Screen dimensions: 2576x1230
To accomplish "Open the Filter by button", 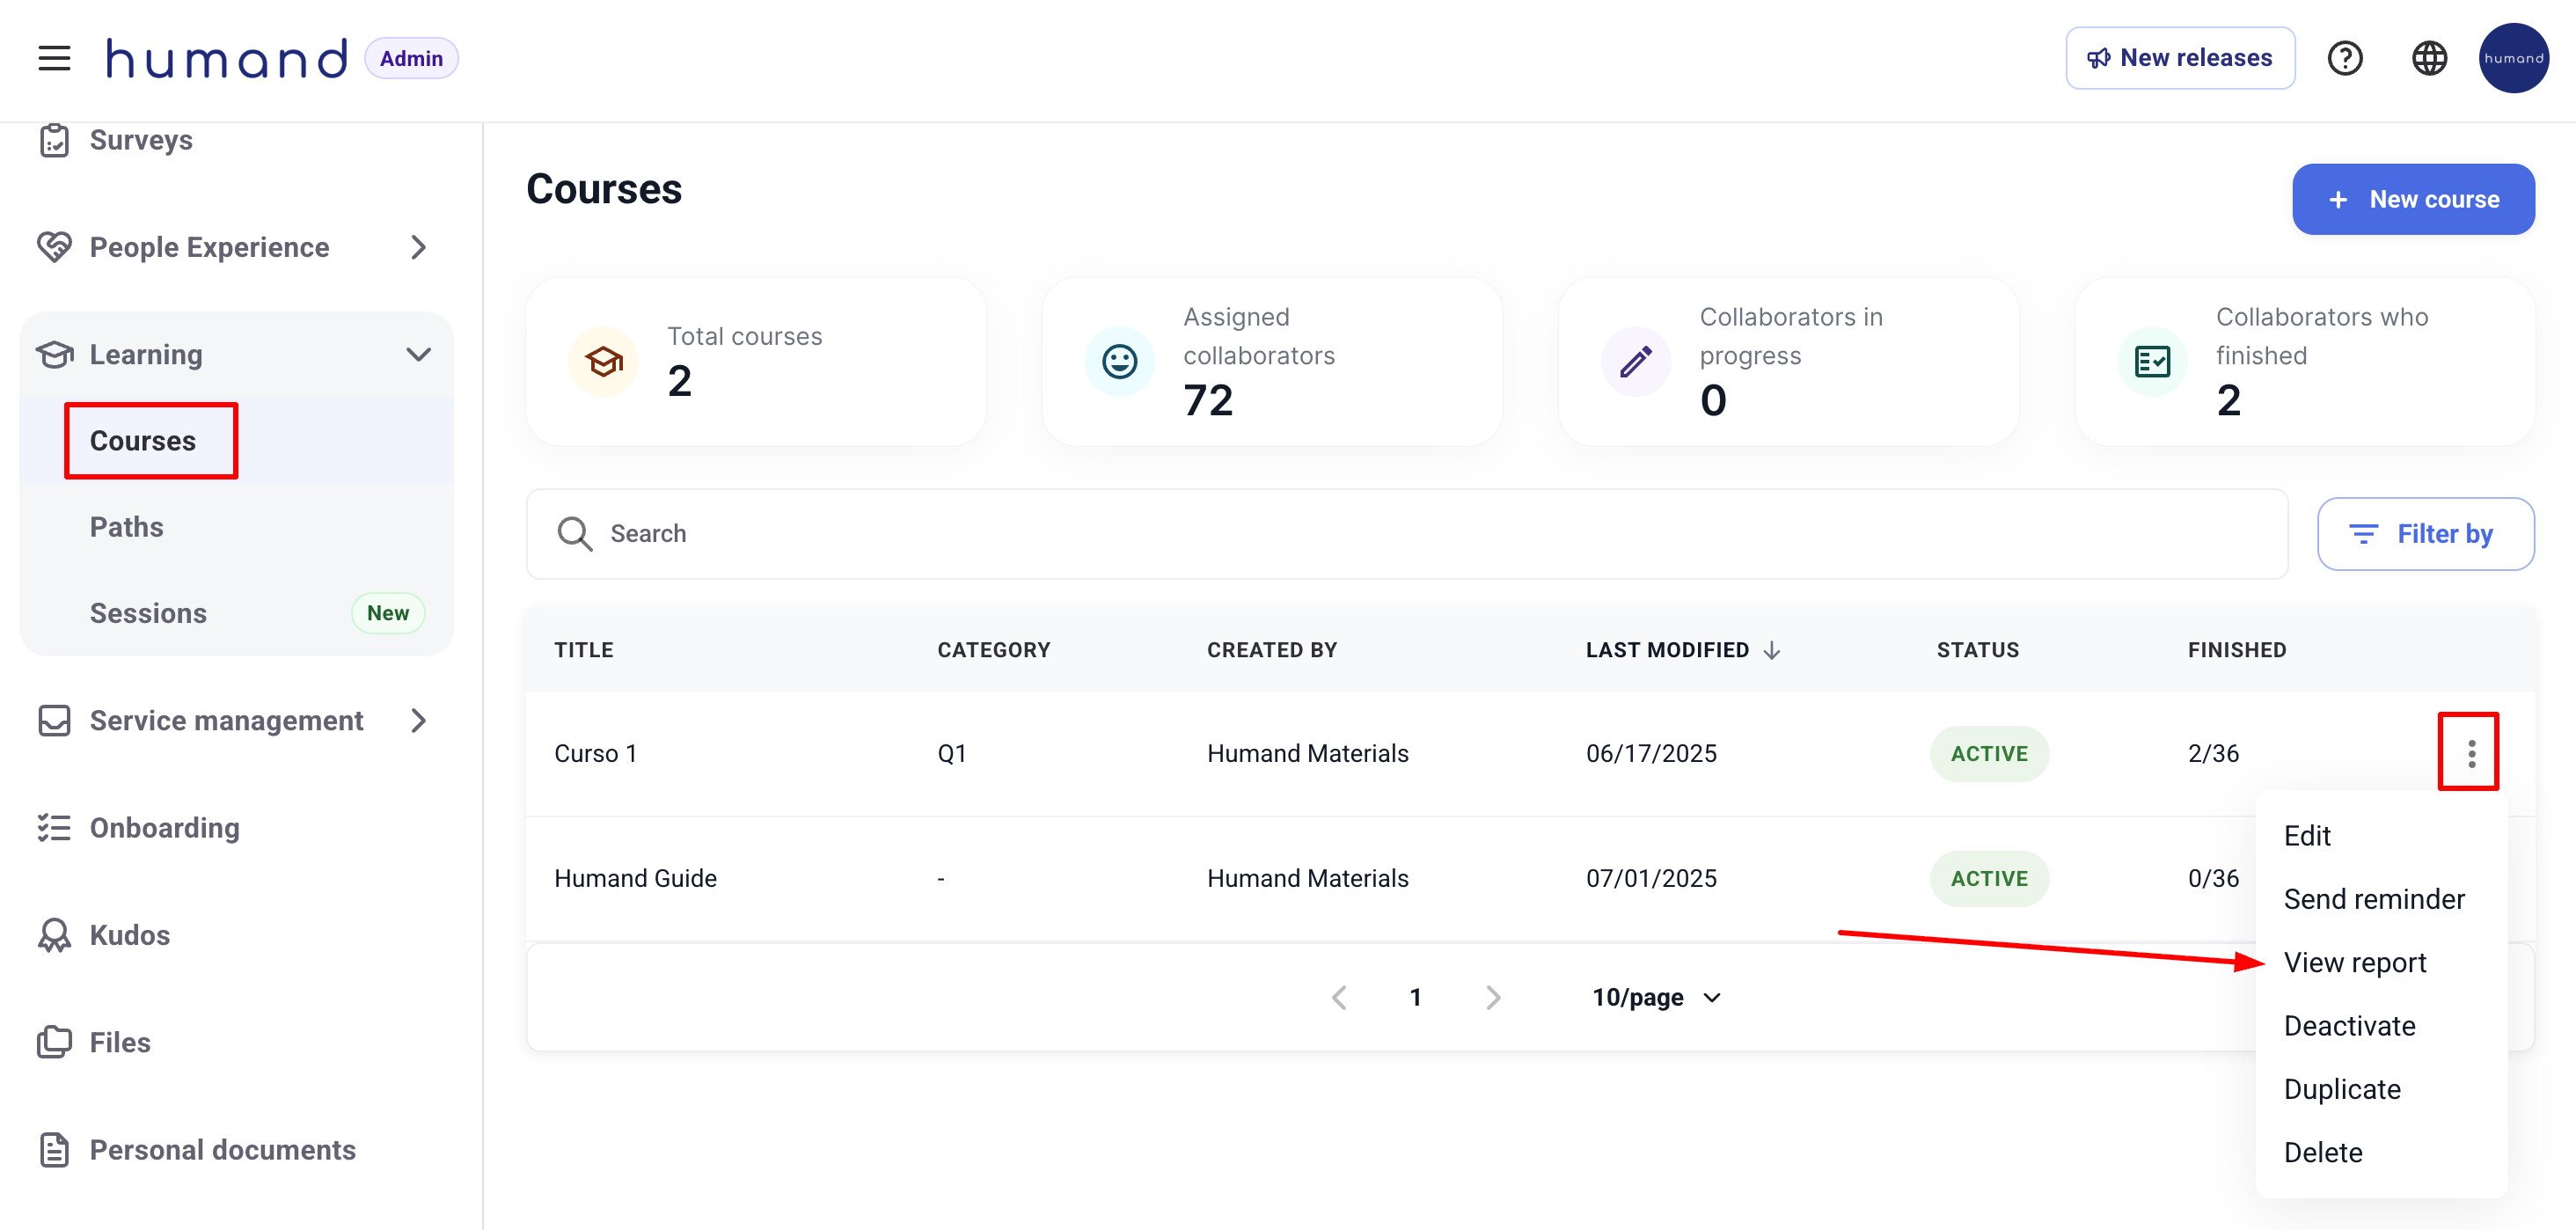I will click(2425, 534).
